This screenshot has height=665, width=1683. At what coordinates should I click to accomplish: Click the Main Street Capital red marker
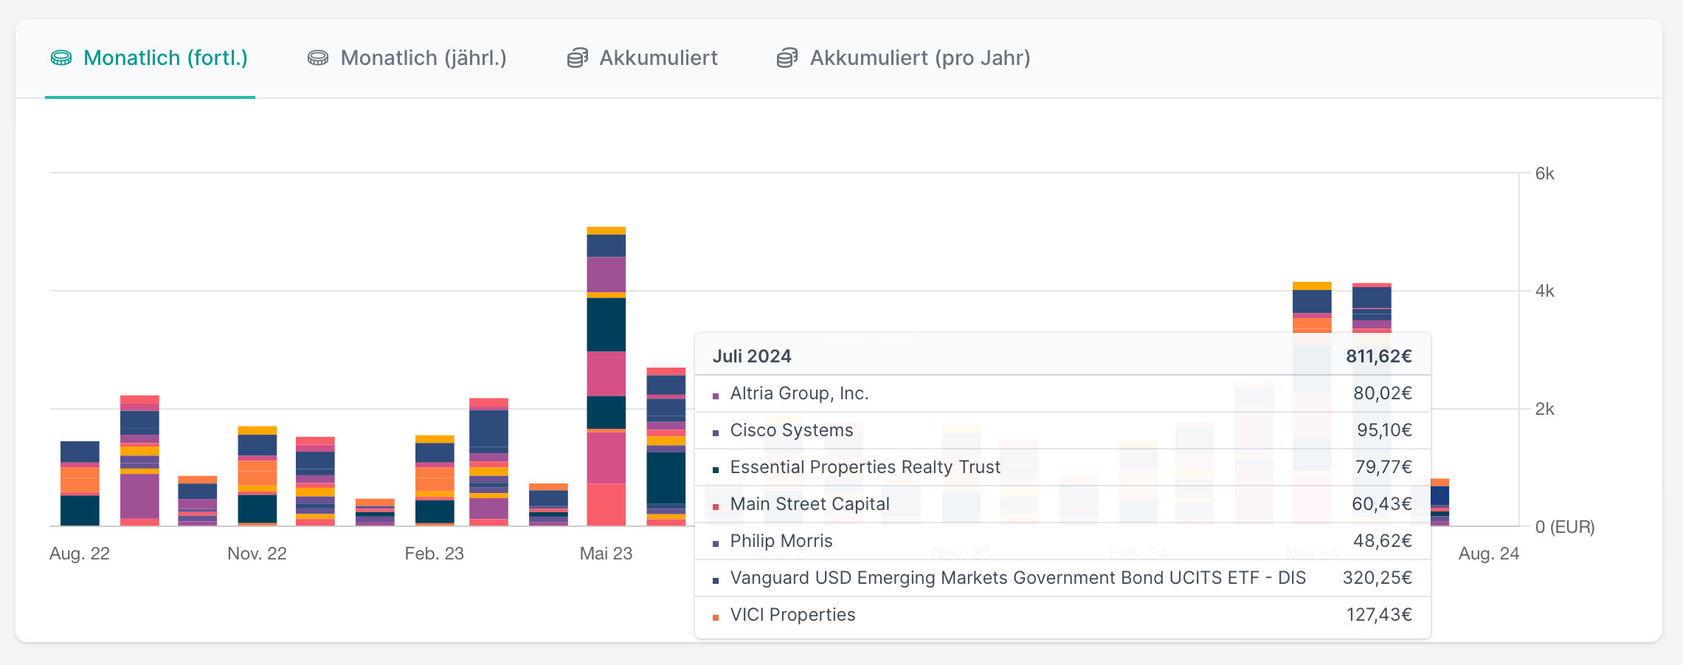coord(716,507)
